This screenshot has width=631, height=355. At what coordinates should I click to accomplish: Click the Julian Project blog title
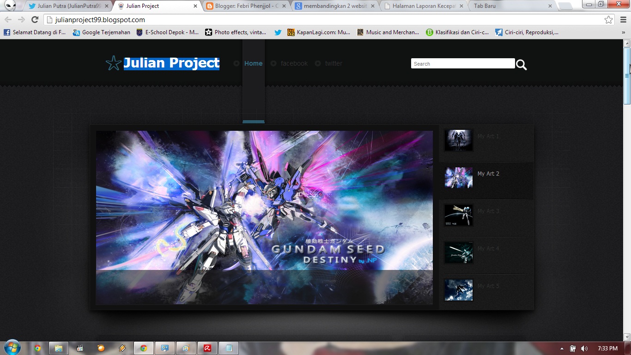click(x=171, y=63)
